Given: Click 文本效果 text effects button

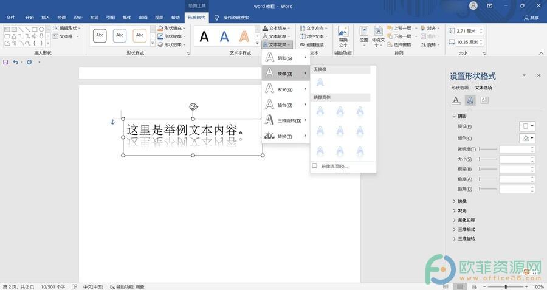Looking at the screenshot, I should coord(277,44).
